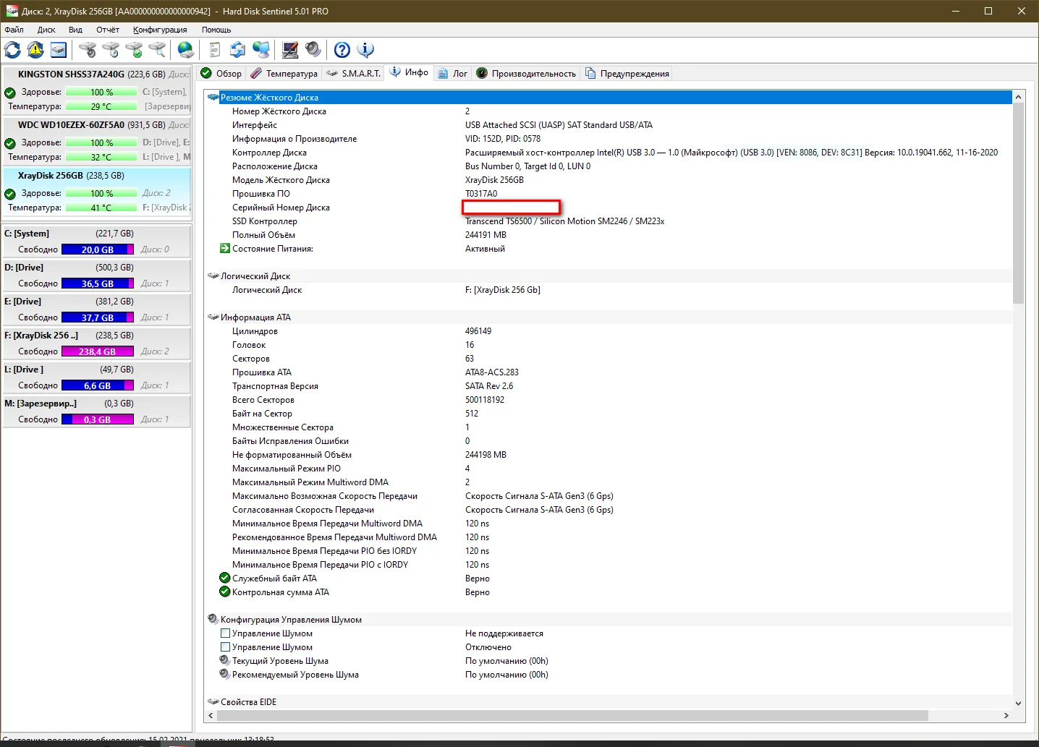Select the WDC WD10EZEX-60ZF5A0 disk
Image resolution: width=1039 pixels, height=747 pixels.
97,142
